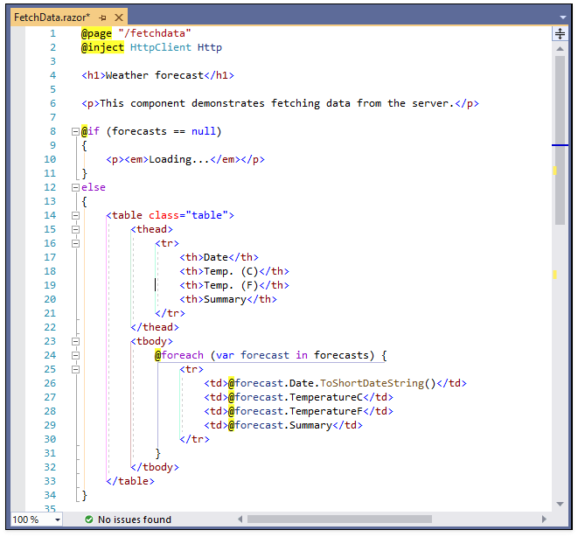Click the horizontal scrollbar right arrow
The width and height of the screenshot is (578, 537).
click(544, 520)
